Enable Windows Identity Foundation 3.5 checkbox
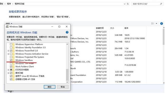This screenshot has height=96, width=168. coord(11,47)
